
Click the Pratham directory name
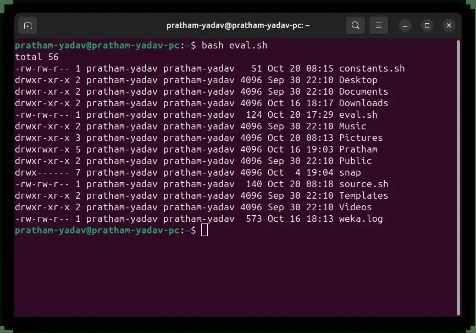click(x=358, y=149)
